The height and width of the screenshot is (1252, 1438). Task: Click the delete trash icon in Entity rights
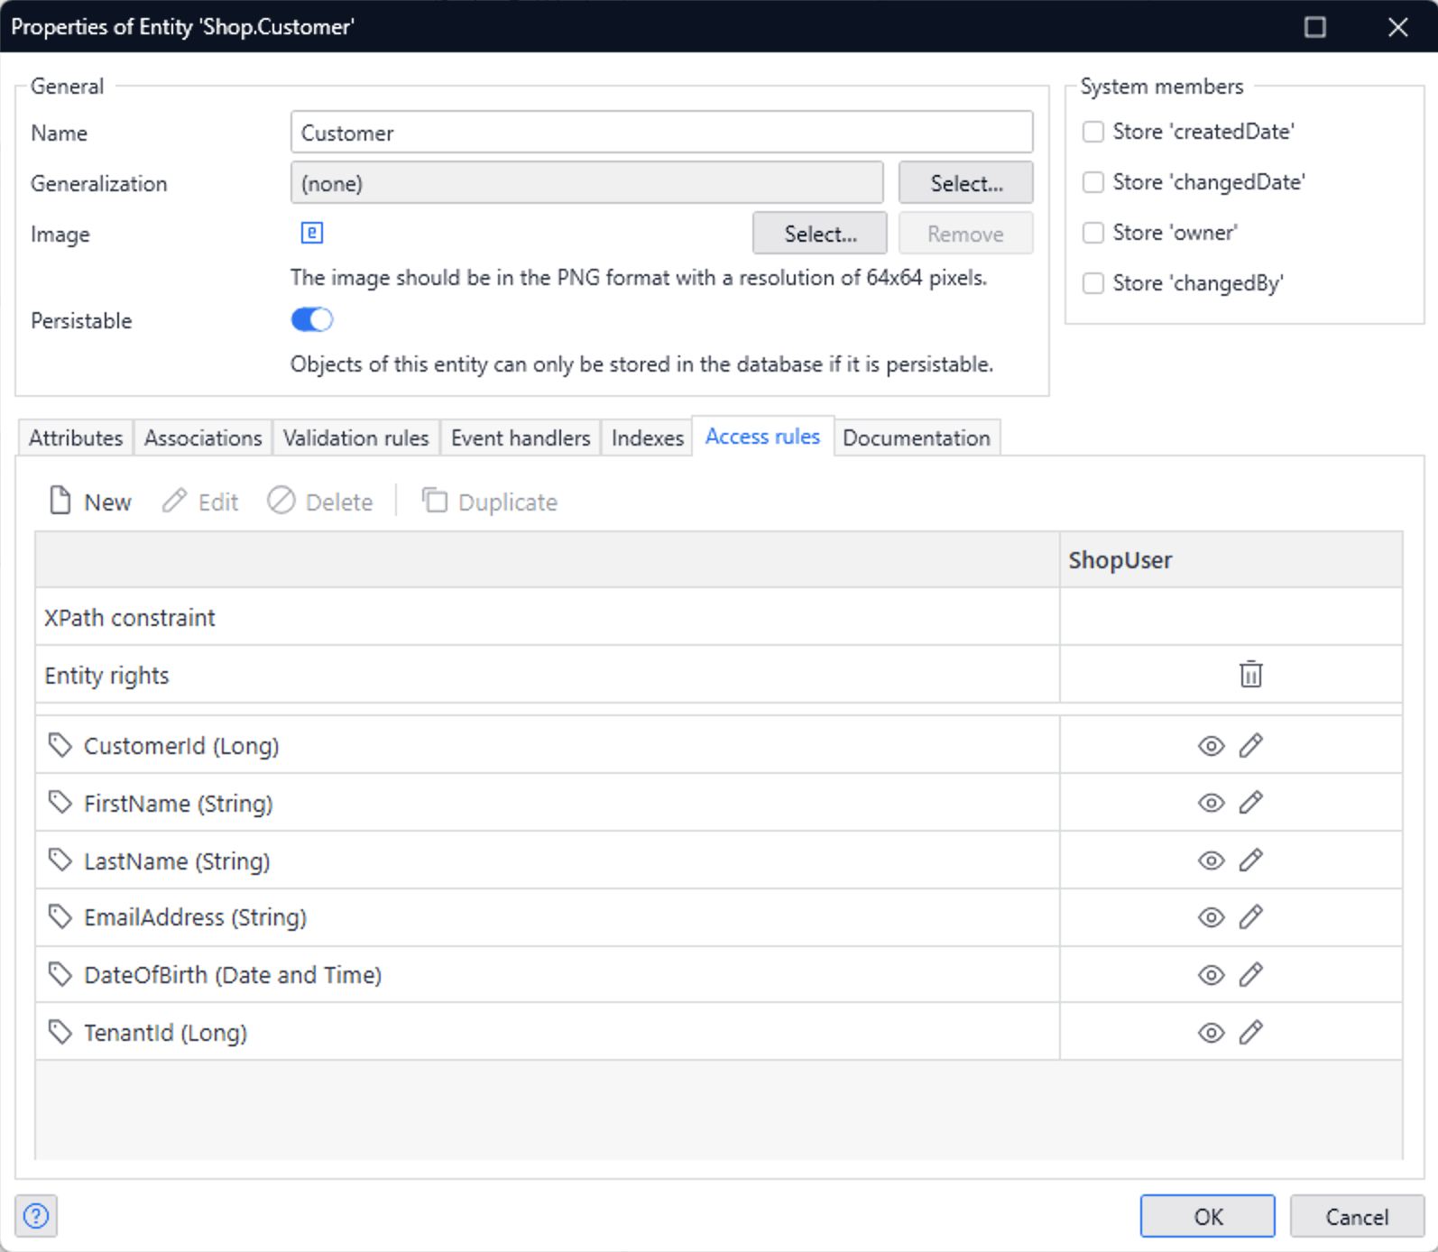pyautogui.click(x=1250, y=674)
